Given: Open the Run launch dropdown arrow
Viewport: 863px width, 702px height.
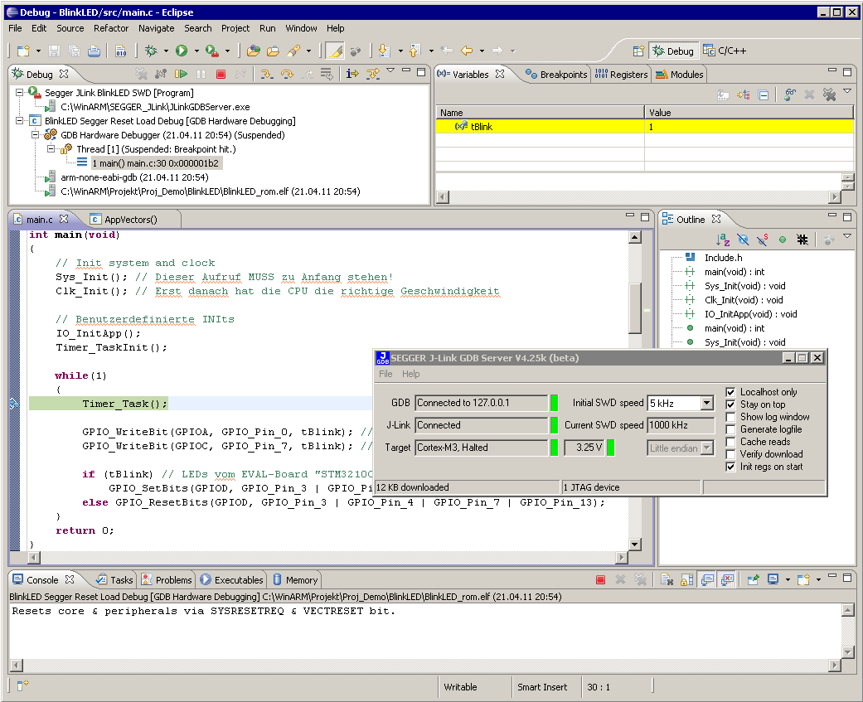Looking at the screenshot, I should [x=196, y=51].
